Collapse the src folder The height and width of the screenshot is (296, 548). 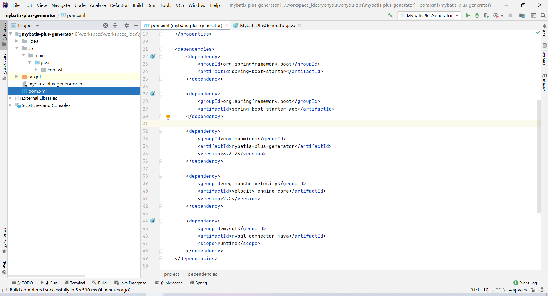click(17, 48)
